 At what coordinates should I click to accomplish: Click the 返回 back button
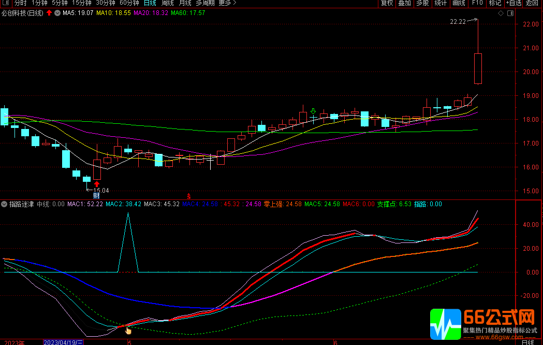pyautogui.click(x=532, y=3)
